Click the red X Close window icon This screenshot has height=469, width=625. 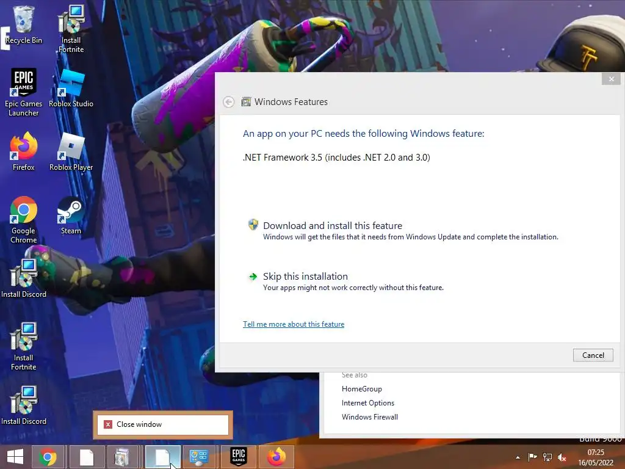tap(108, 424)
